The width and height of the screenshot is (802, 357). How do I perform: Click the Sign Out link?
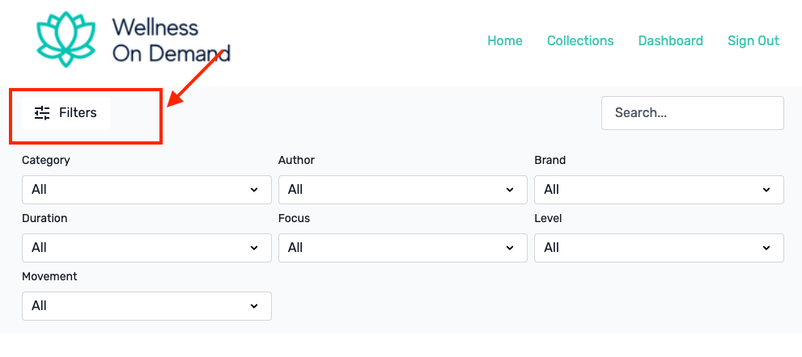point(753,41)
